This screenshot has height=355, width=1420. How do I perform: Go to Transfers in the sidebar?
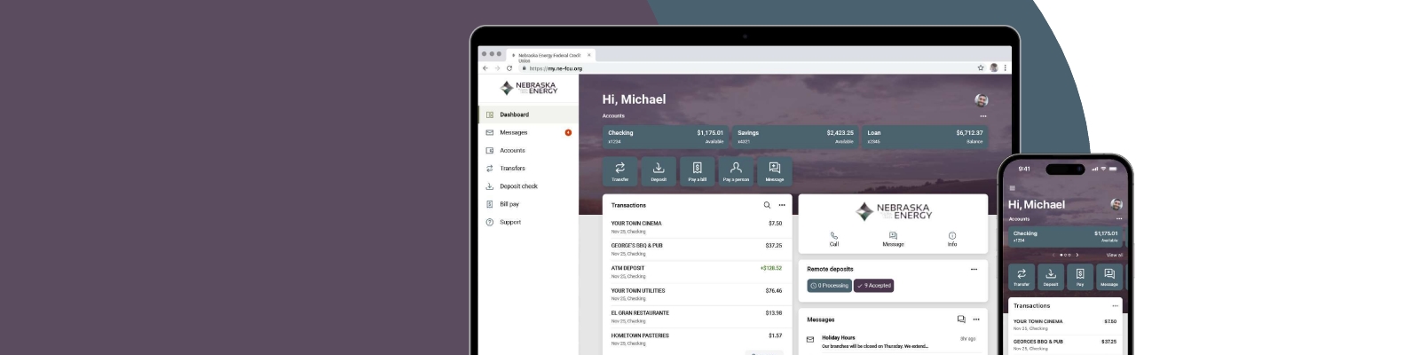click(x=527, y=169)
